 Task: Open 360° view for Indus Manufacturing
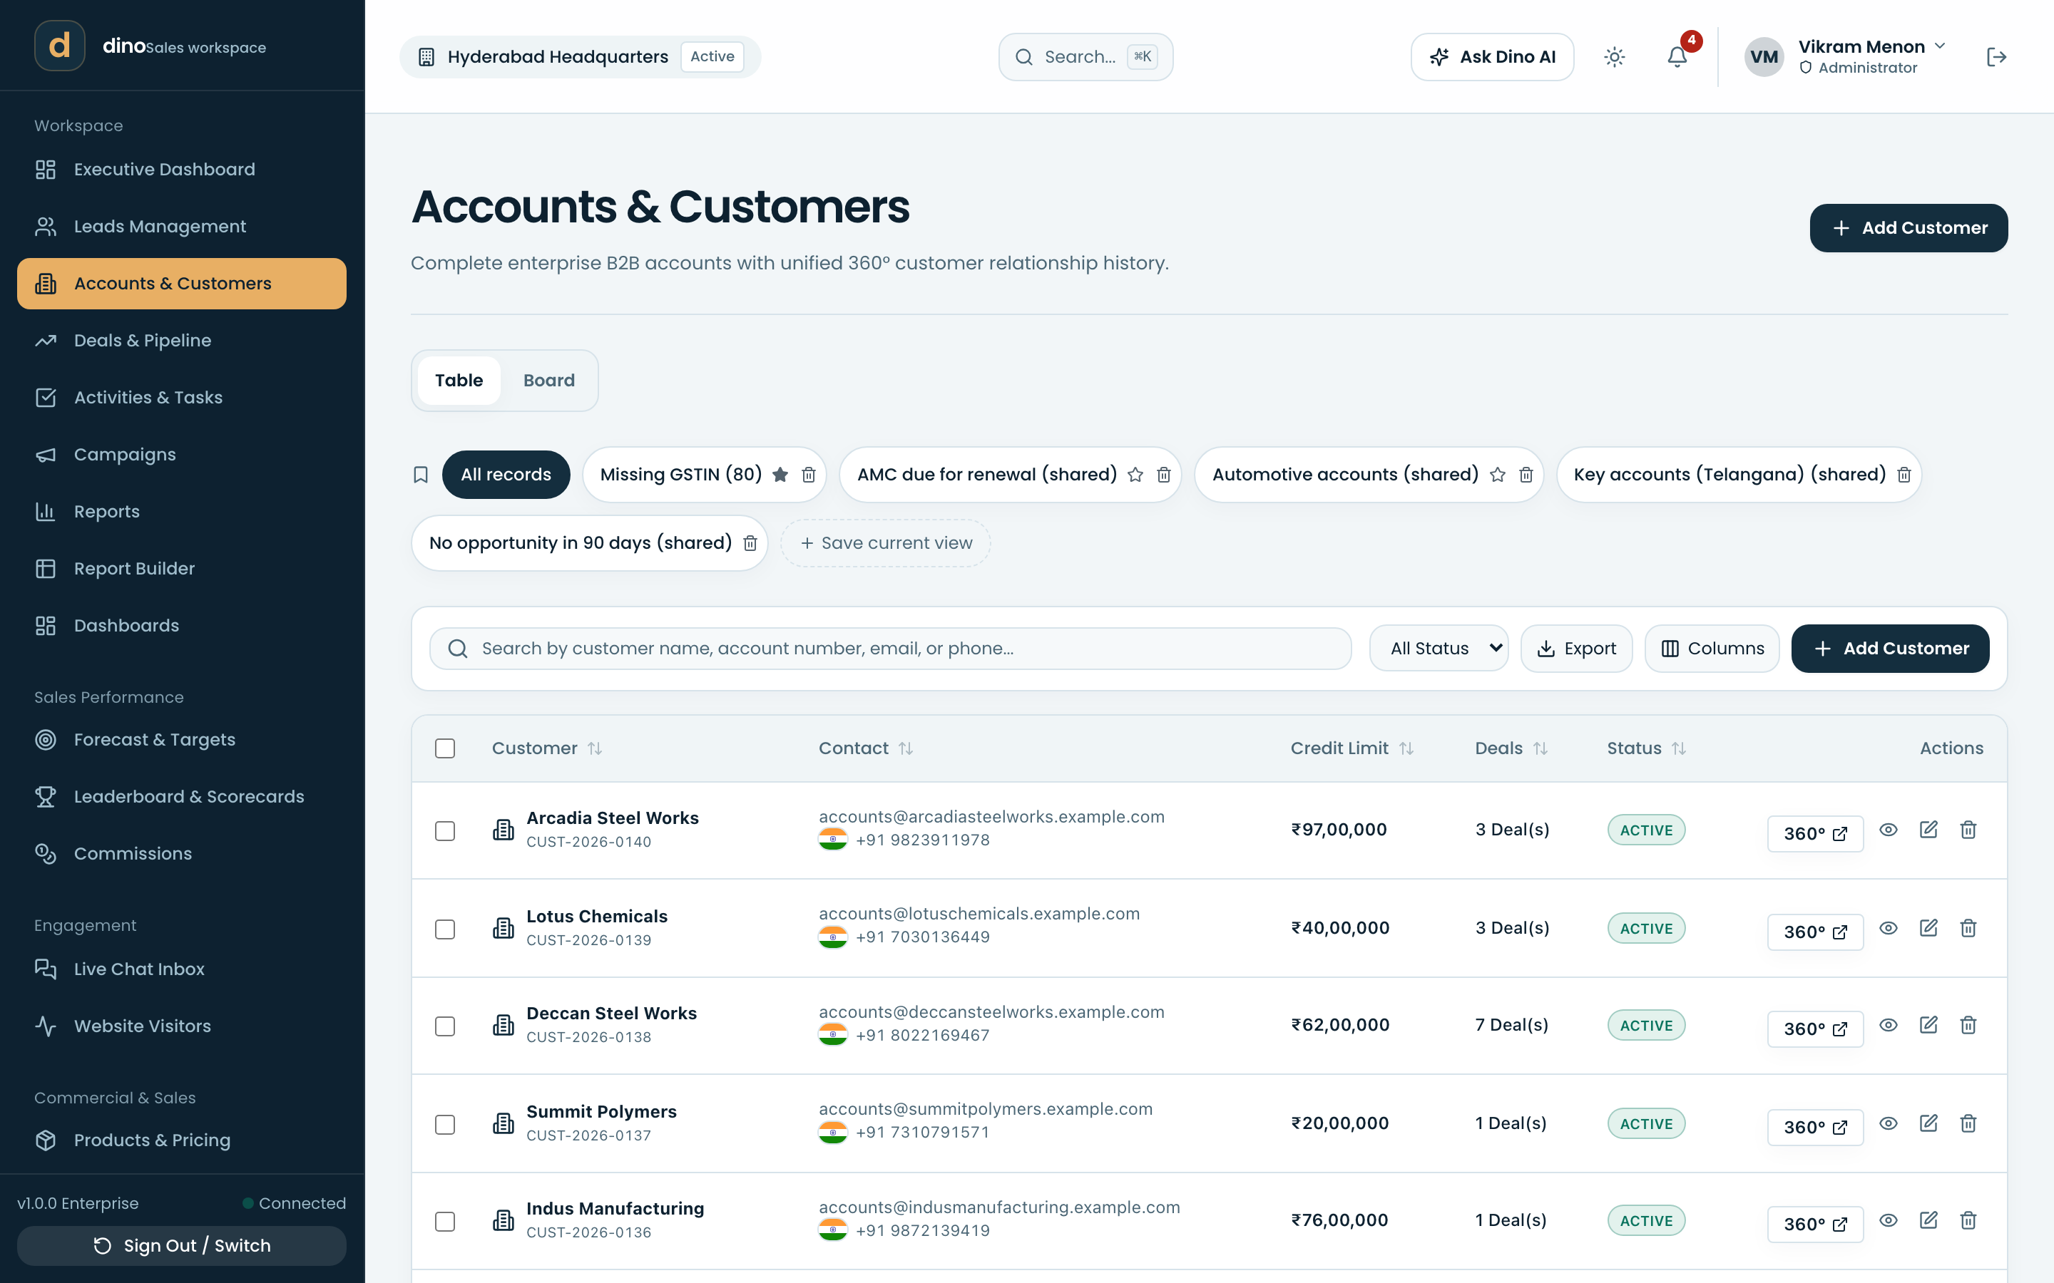click(1814, 1225)
